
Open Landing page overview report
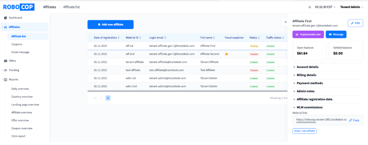click(x=25, y=105)
